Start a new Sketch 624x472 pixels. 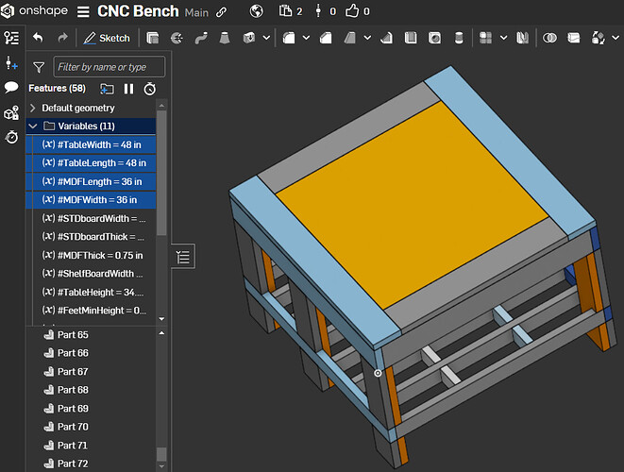(107, 38)
